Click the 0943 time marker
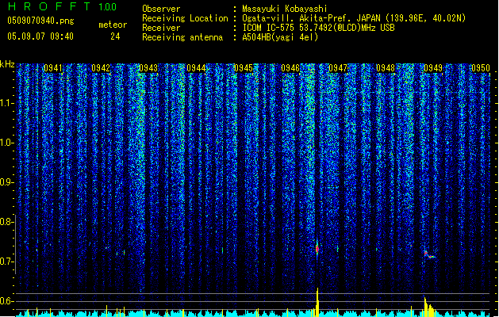The width and height of the screenshot is (499, 317). coord(148,68)
